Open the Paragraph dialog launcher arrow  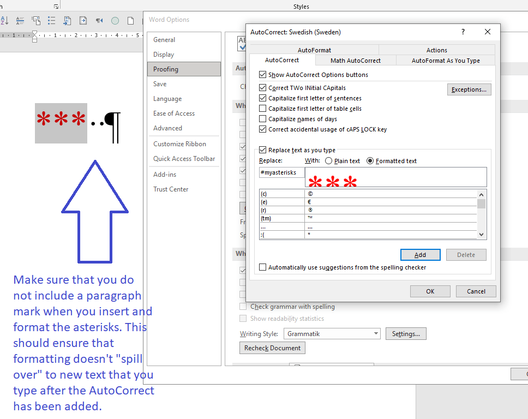(x=56, y=7)
